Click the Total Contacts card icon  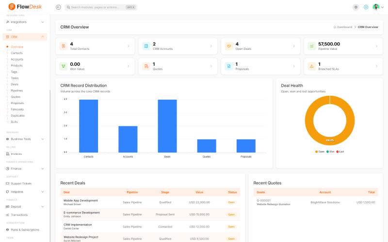pyautogui.click(x=64, y=46)
